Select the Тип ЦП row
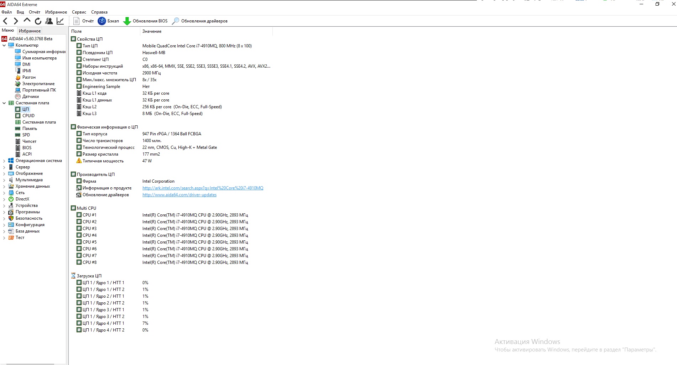Viewport: 677px width, 365px height. (x=171, y=46)
